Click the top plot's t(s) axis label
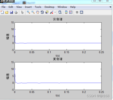This screenshot has width=113, height=100. pyautogui.click(x=58, y=56)
